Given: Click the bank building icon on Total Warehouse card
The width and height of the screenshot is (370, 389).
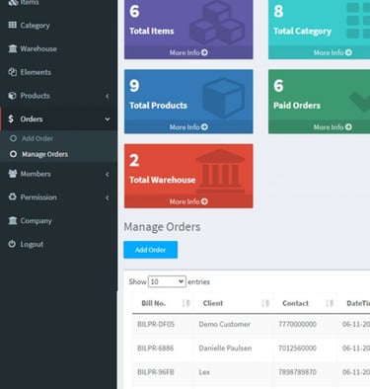Looking at the screenshot, I should pos(220,171).
